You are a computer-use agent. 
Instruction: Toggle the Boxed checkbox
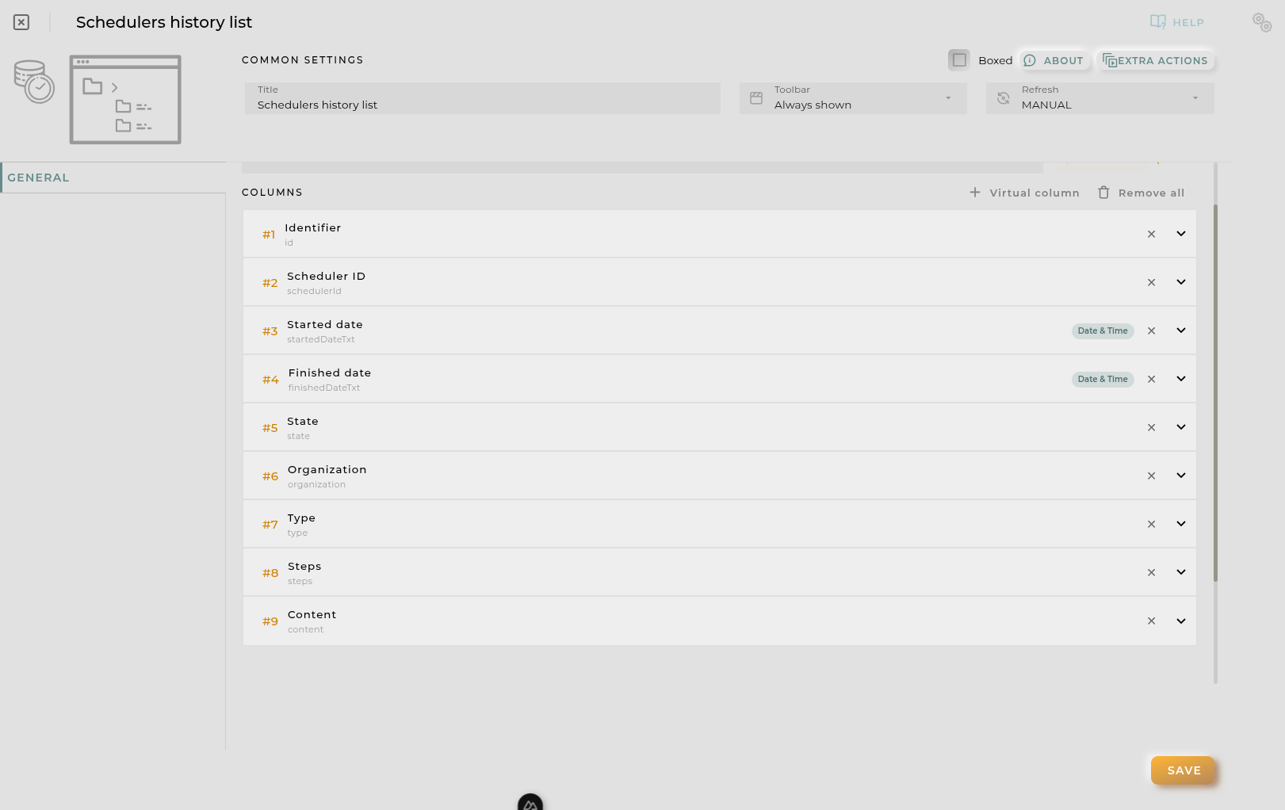click(x=959, y=60)
